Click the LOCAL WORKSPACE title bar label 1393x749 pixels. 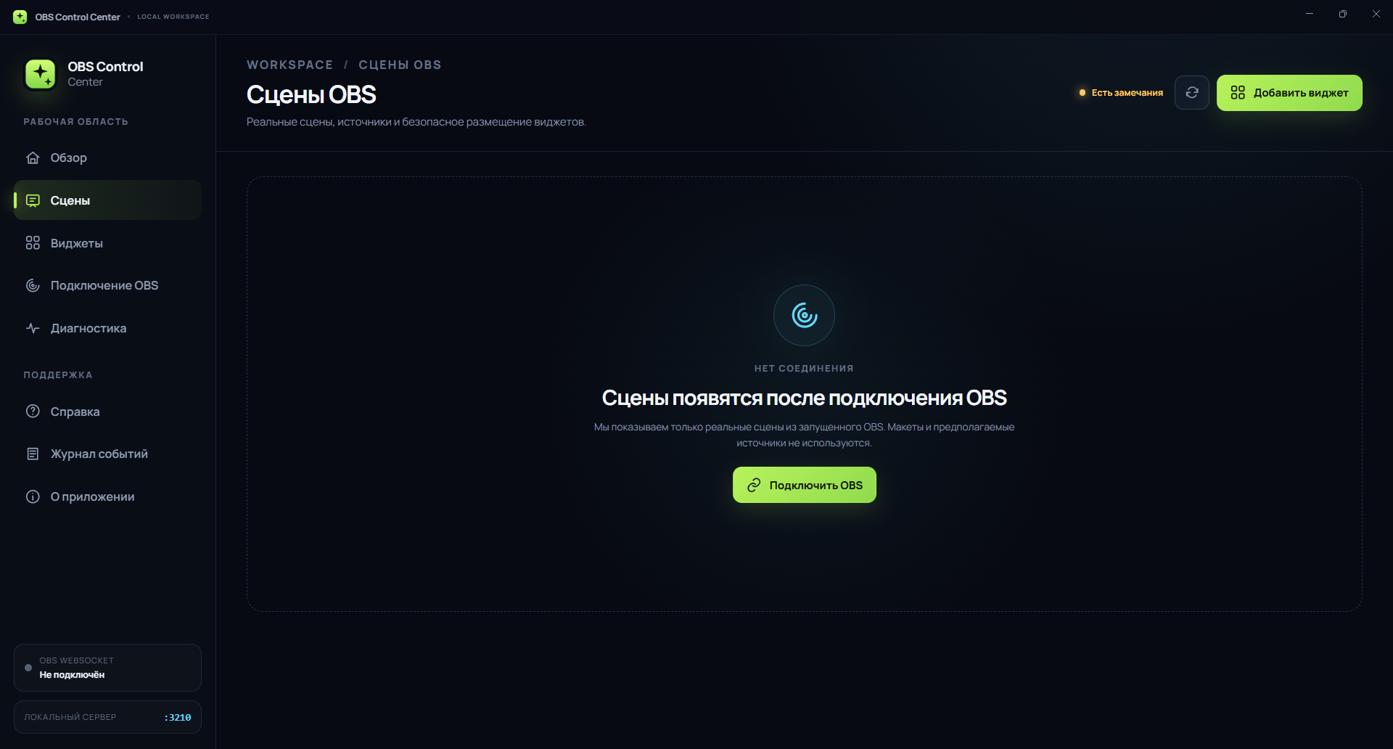pos(173,17)
